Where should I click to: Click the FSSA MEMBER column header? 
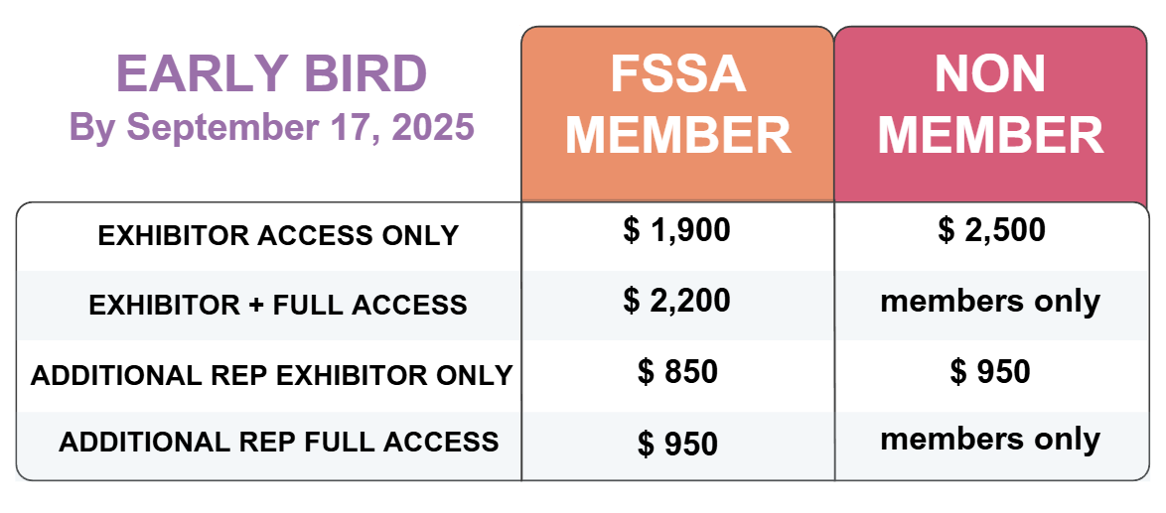tap(677, 114)
